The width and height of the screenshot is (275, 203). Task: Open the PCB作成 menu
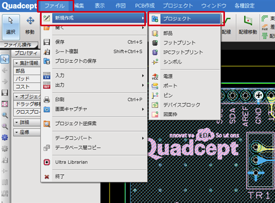coord(145,6)
